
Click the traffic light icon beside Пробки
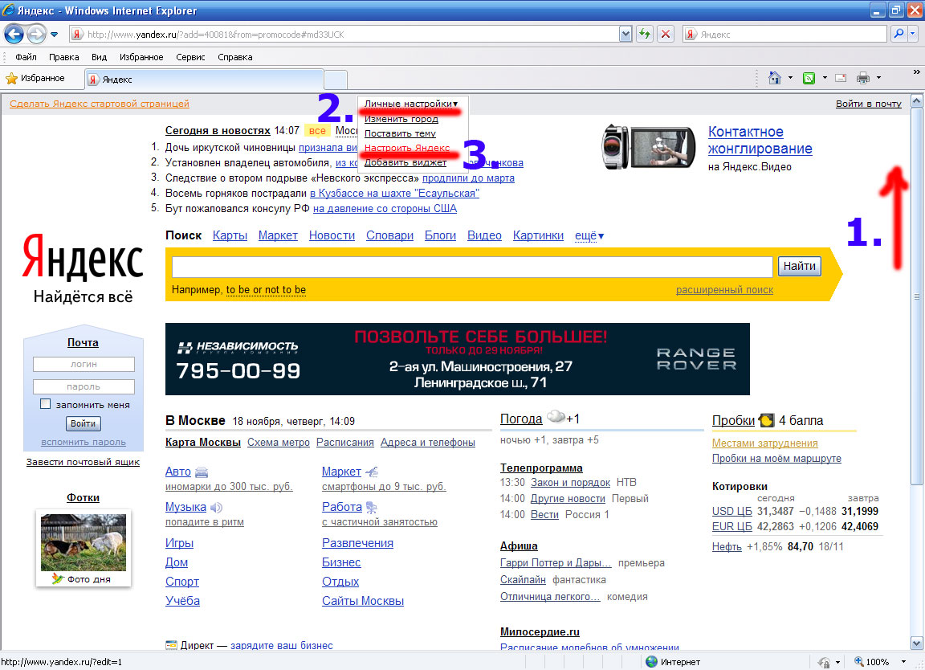766,420
